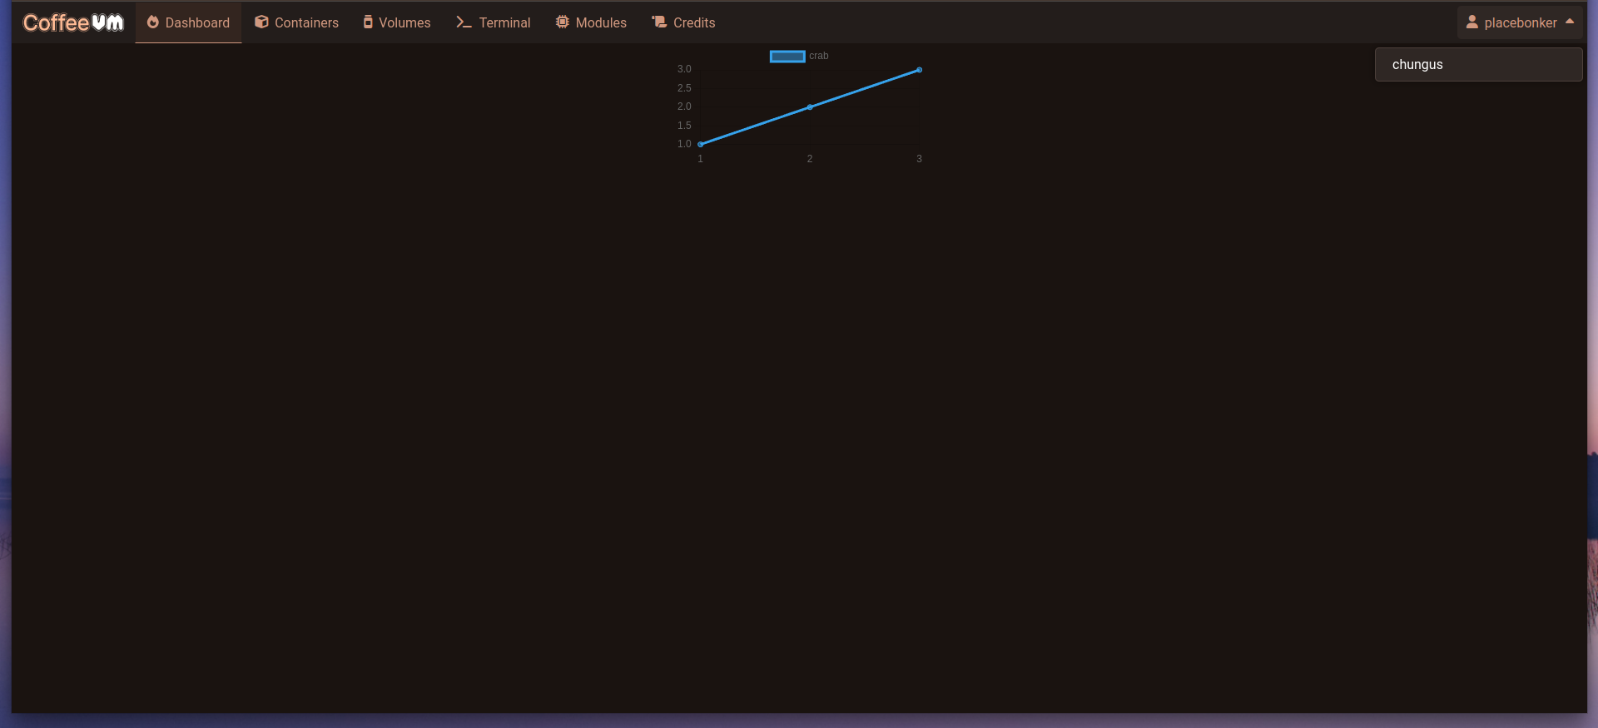Image resolution: width=1598 pixels, height=728 pixels.
Task: Collapse the menu using the caret arrow
Action: pyautogui.click(x=1570, y=22)
